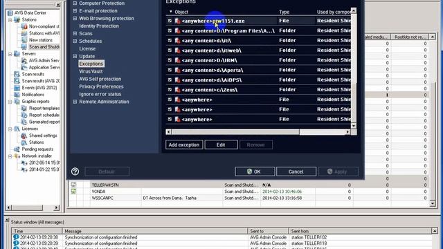Expand Remote Administration settings
This screenshot has height=249, width=443.
(75, 102)
